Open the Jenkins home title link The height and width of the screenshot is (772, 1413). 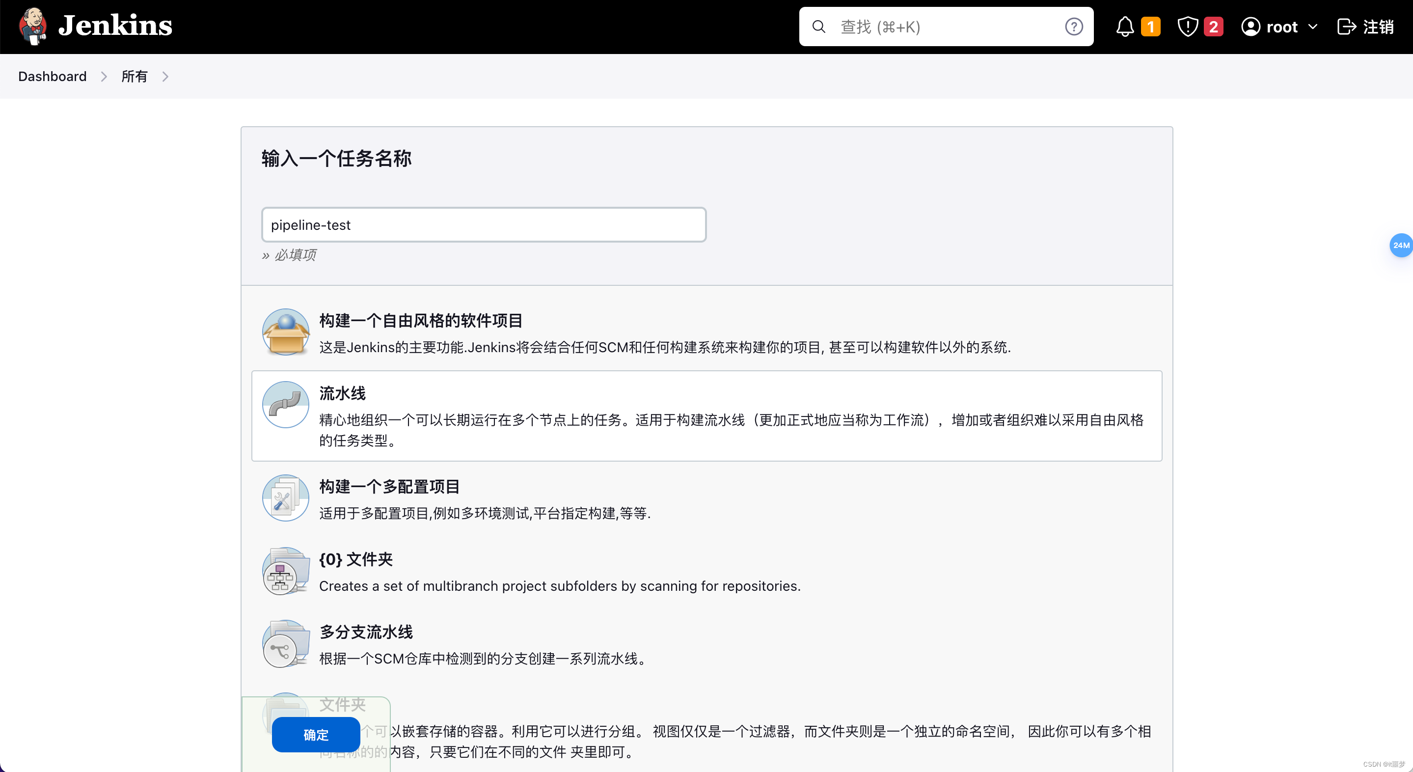[x=115, y=26]
